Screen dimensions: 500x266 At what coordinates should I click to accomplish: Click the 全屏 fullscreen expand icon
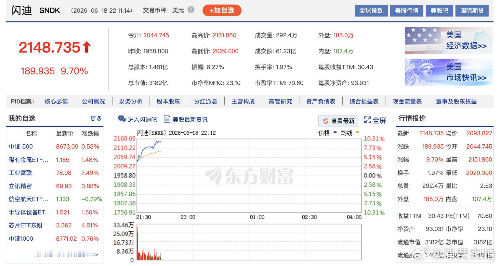tap(368, 120)
